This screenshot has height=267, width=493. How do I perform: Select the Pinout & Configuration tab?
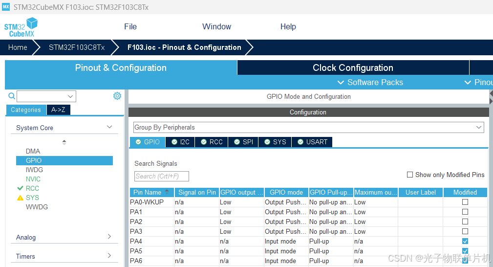(121, 67)
